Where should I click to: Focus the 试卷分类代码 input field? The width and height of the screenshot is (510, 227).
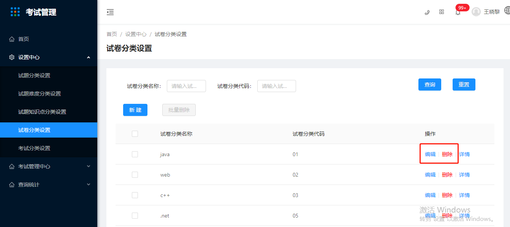pos(277,86)
